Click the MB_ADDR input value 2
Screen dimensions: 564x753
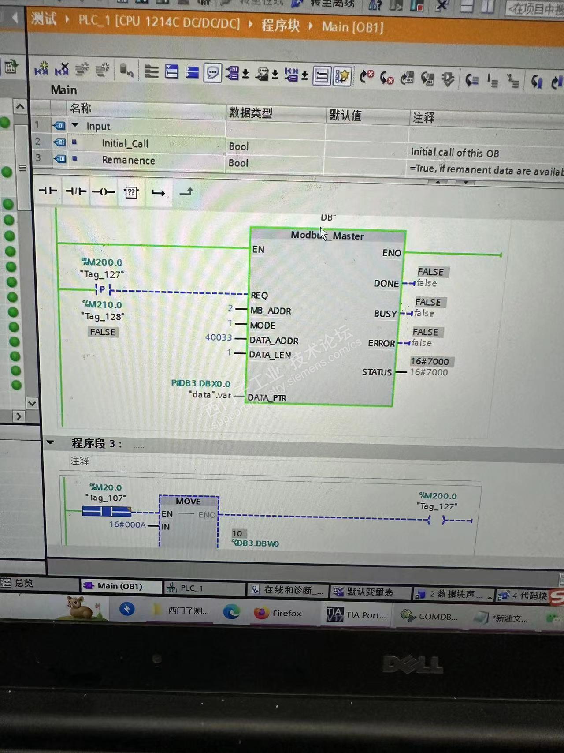(x=230, y=308)
